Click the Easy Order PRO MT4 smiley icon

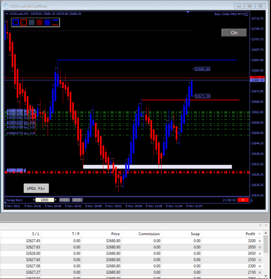[x=246, y=14]
